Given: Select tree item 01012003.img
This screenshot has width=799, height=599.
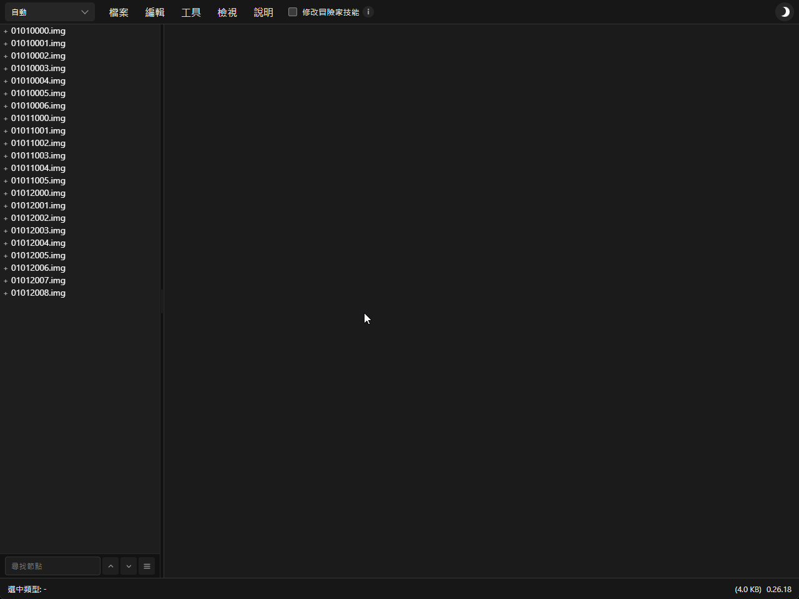Looking at the screenshot, I should point(38,230).
